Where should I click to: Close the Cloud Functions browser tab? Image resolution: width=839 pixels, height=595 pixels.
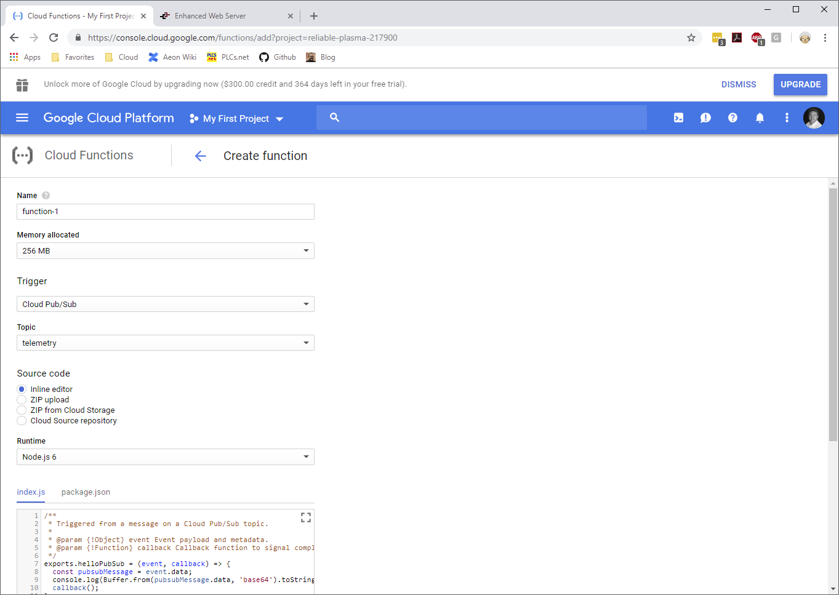143,16
